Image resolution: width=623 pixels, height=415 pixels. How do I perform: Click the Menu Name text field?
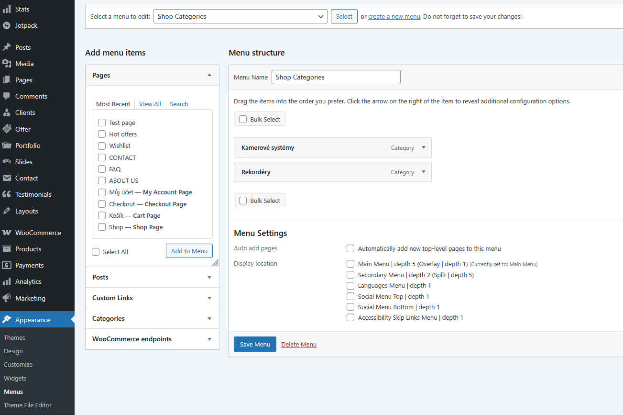[x=336, y=77]
